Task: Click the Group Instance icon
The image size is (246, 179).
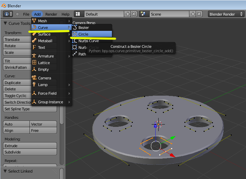Action: (x=34, y=102)
